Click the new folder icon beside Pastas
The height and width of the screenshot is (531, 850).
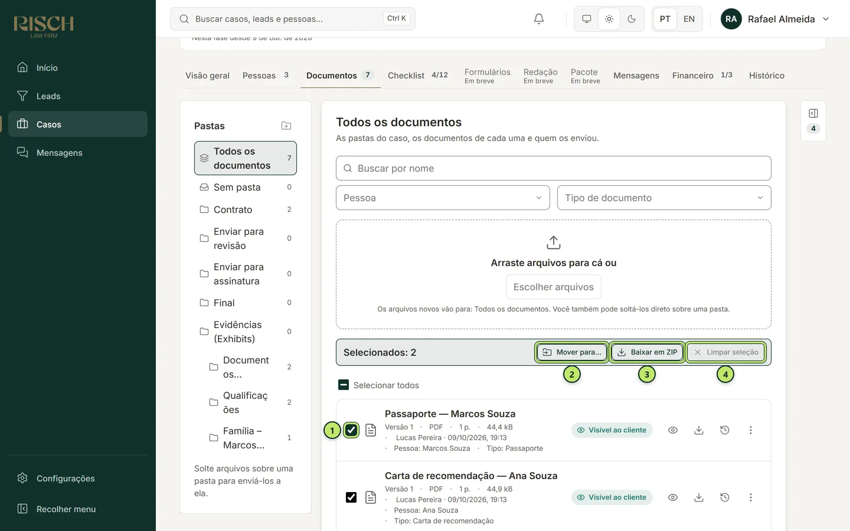click(286, 126)
